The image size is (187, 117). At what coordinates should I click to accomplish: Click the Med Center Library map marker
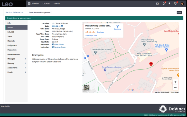pyautogui.click(x=144, y=44)
